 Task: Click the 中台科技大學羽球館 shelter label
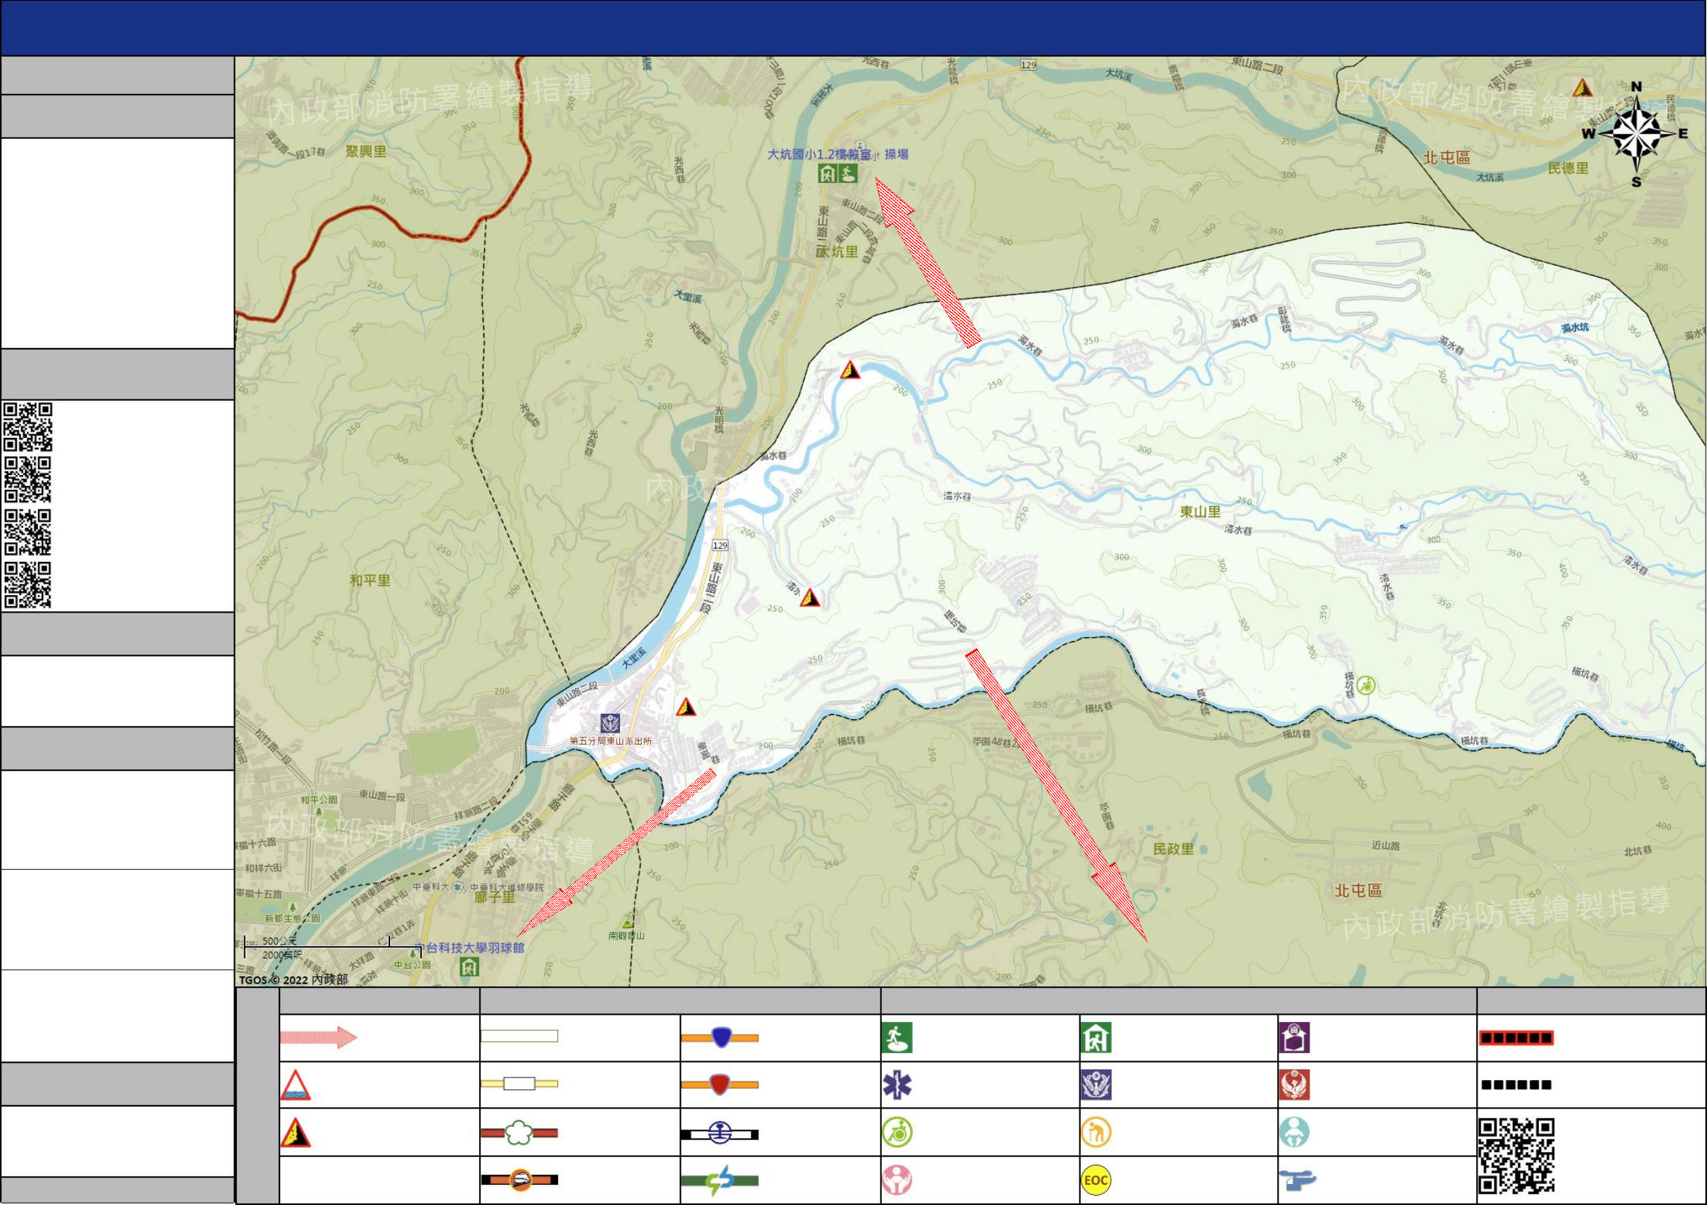tap(470, 948)
